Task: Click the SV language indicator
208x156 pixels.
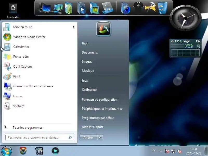Action: (153, 150)
